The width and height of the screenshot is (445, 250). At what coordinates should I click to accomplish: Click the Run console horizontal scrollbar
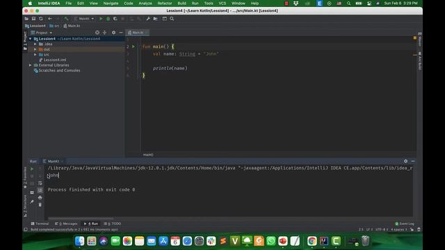(81, 219)
